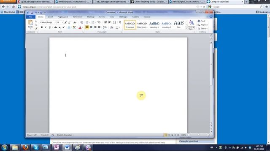Toggle Center alignment
This screenshot has height=152, width=270.
[x=91, y=27]
